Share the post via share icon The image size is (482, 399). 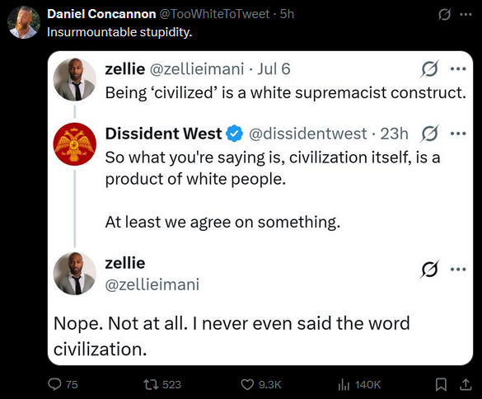coord(466,384)
